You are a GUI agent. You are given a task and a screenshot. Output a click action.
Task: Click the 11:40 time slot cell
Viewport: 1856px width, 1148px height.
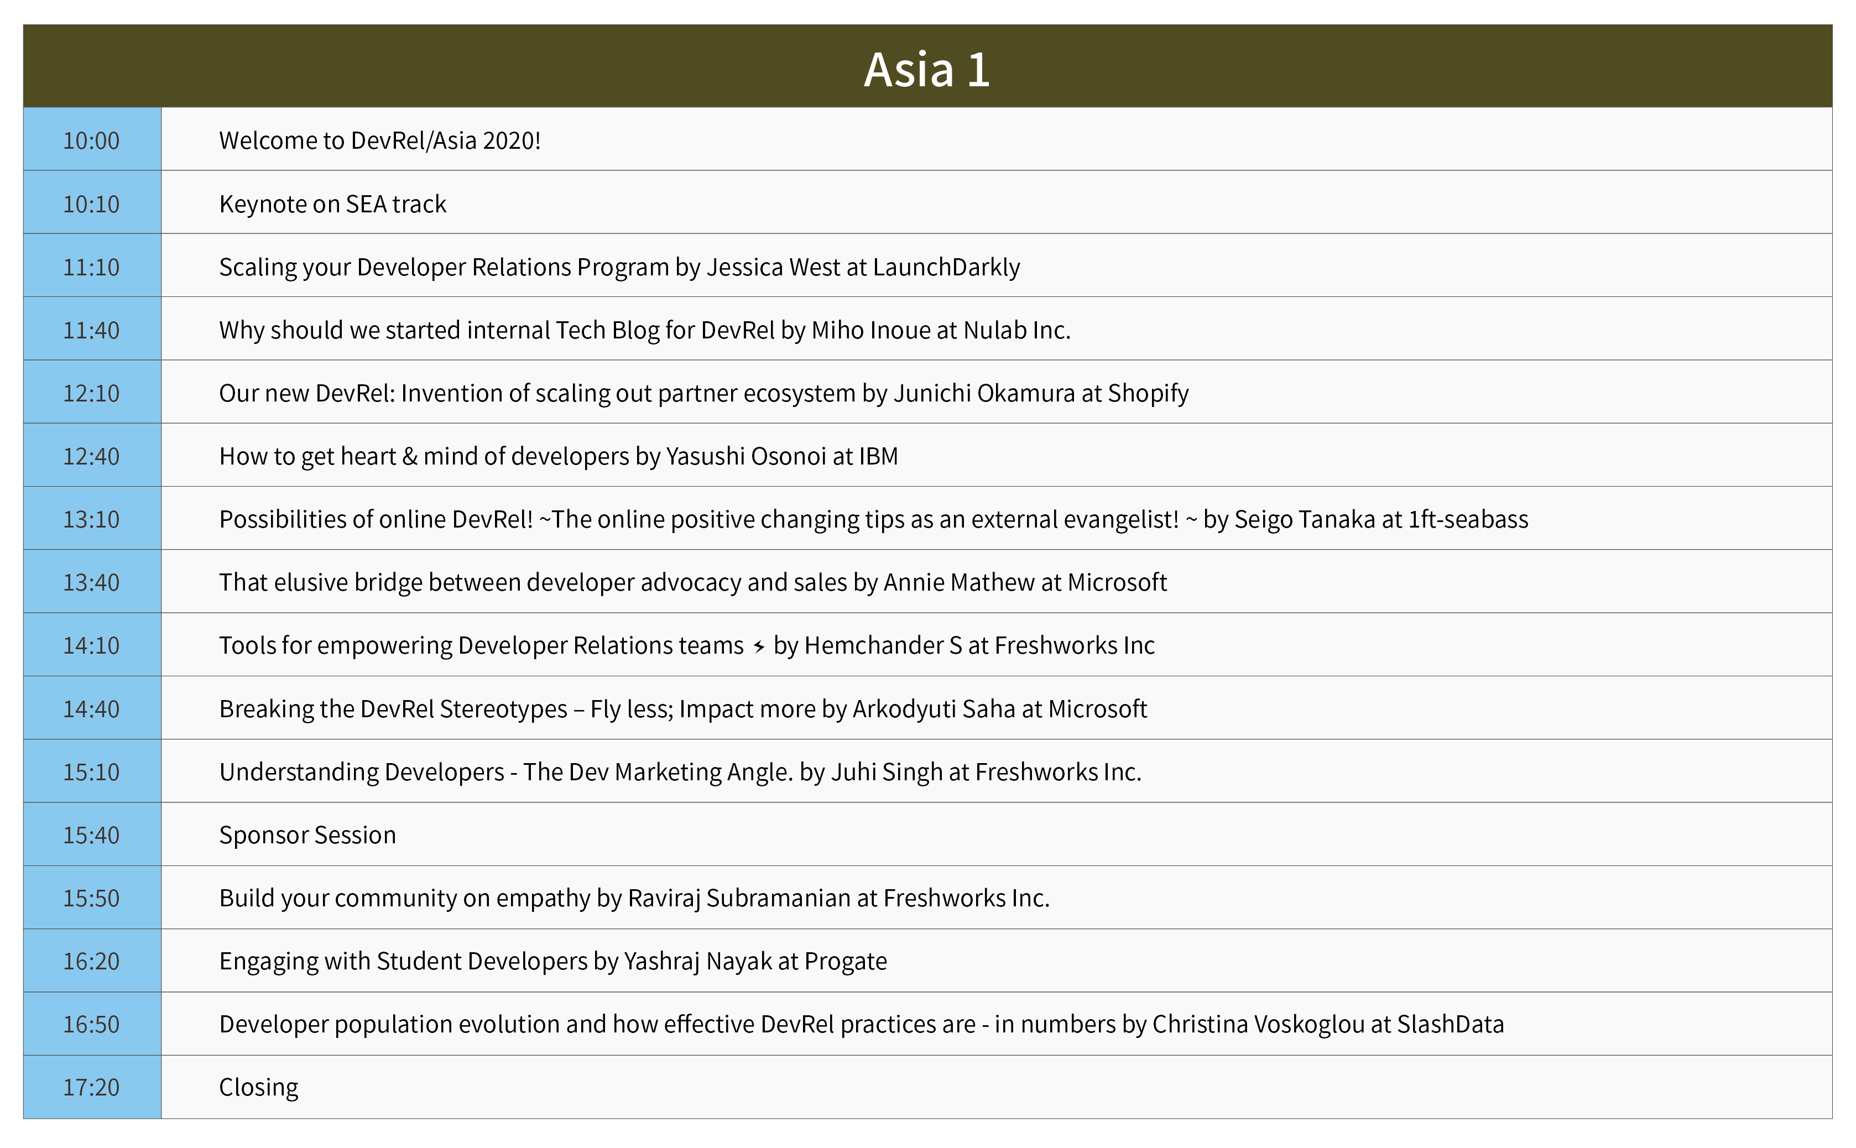(91, 330)
